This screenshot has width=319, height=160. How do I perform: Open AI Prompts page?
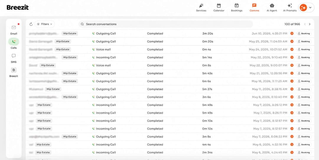click(x=290, y=8)
